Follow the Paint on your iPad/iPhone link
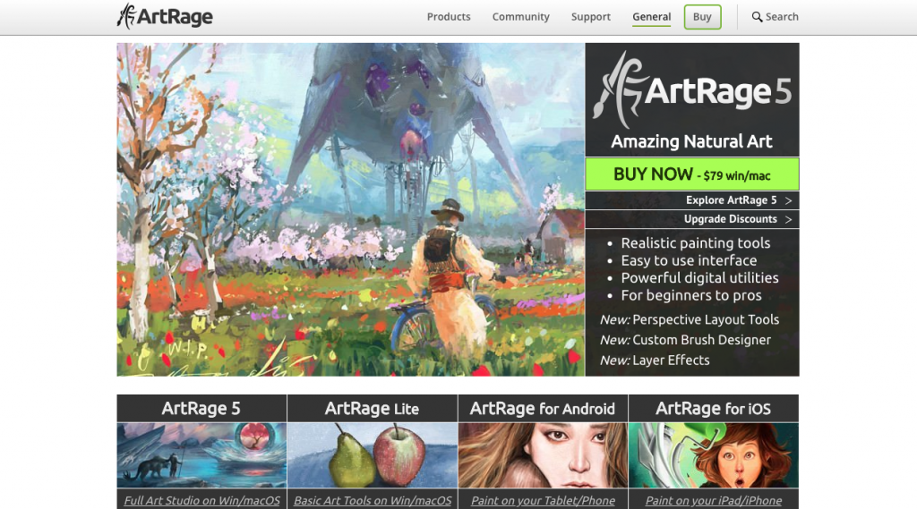Screen dimensions: 917x509 (x=714, y=501)
